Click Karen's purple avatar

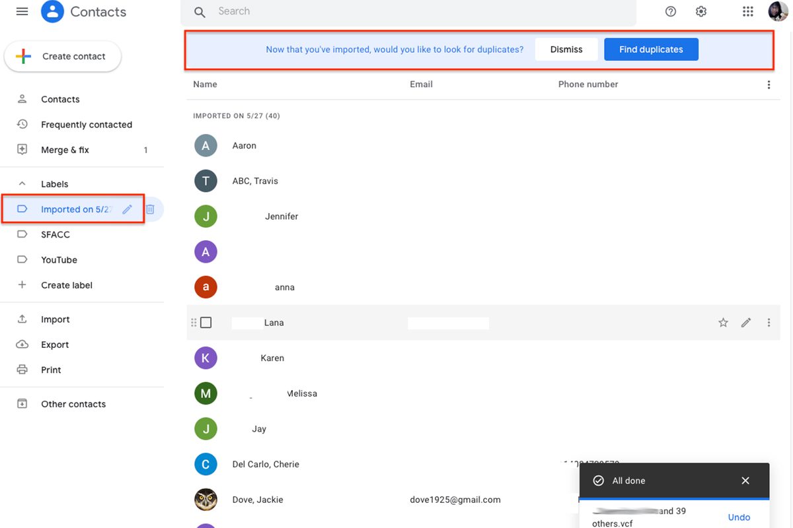click(206, 358)
